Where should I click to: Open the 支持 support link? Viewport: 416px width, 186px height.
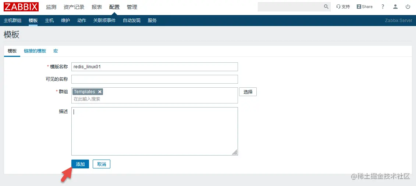[343, 7]
